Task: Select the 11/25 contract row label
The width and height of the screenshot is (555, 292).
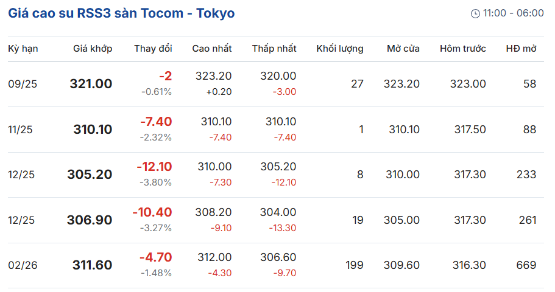Action: (20, 130)
